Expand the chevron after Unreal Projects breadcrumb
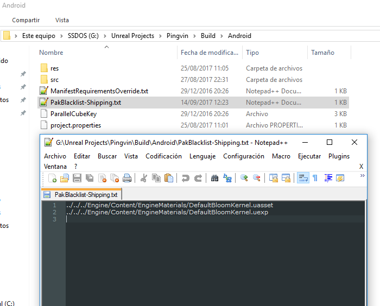 160,36
